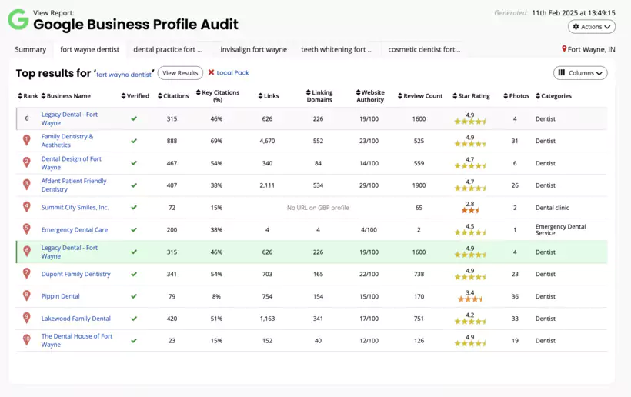This screenshot has height=397, width=631.
Task: Click rank 10 map pin for The Dental House
Action: click(x=27, y=340)
